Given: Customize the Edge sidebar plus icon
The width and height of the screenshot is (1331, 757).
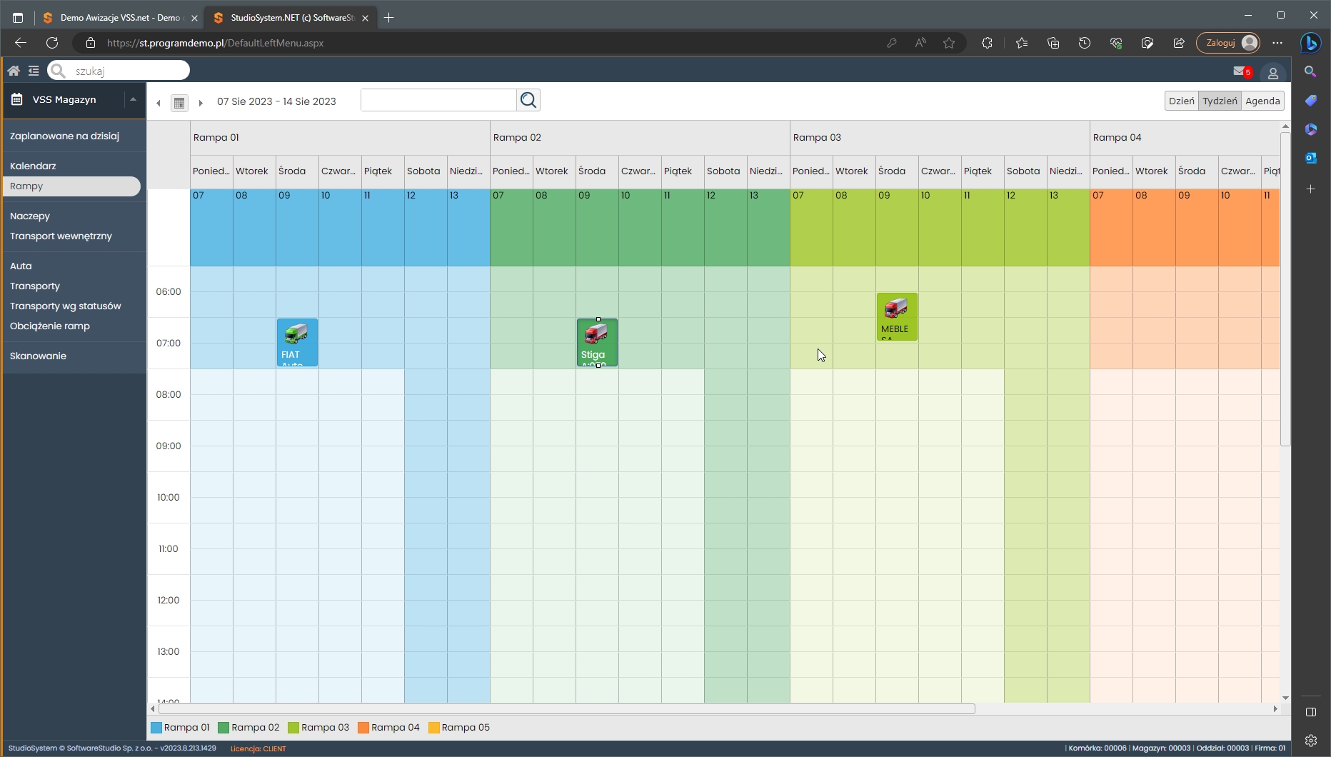Looking at the screenshot, I should [x=1310, y=189].
